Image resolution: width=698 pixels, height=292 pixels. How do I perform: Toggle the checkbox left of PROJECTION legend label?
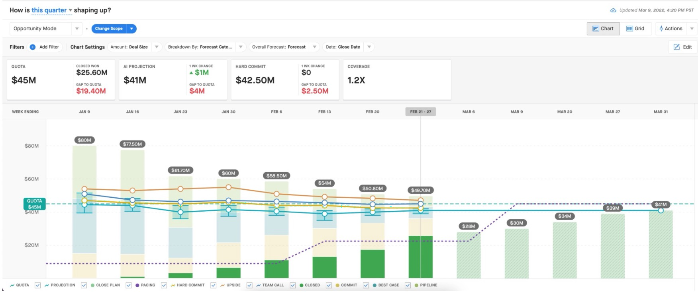tap(37, 285)
